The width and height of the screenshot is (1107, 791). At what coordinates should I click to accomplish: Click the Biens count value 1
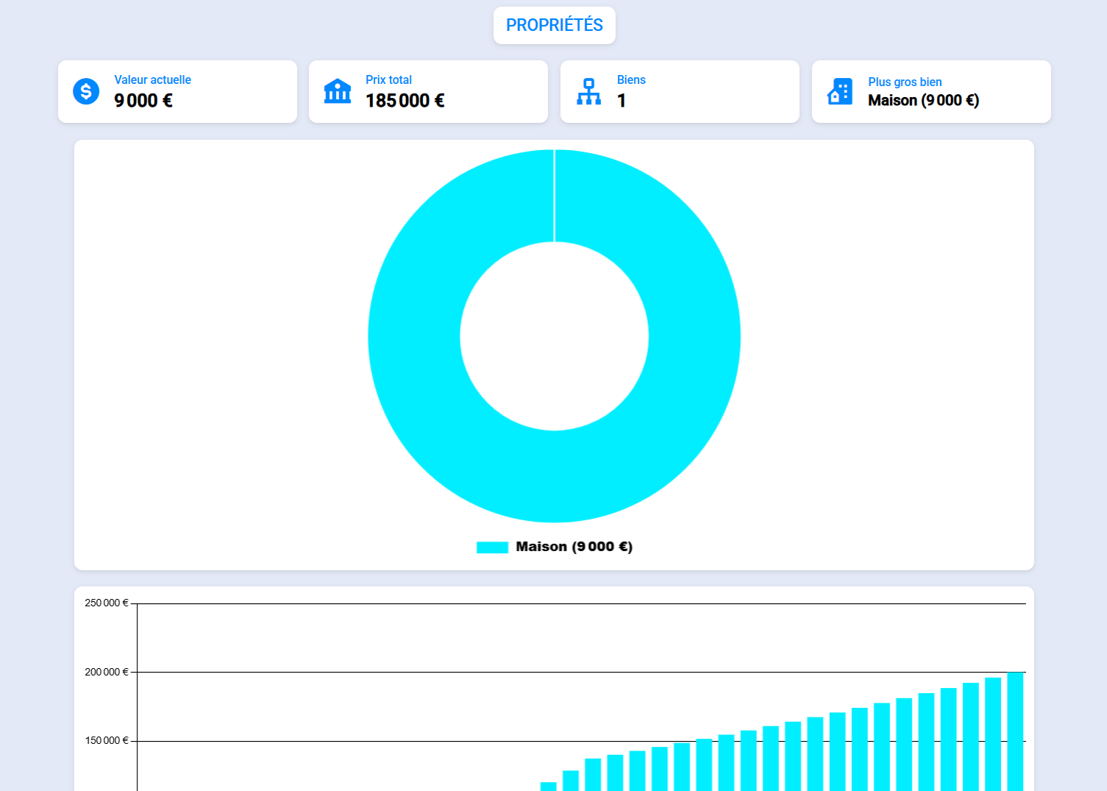[622, 101]
